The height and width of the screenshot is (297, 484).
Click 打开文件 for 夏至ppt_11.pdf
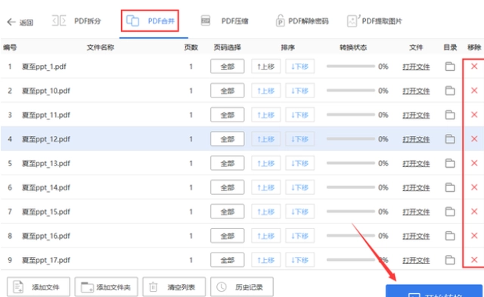coord(416,115)
